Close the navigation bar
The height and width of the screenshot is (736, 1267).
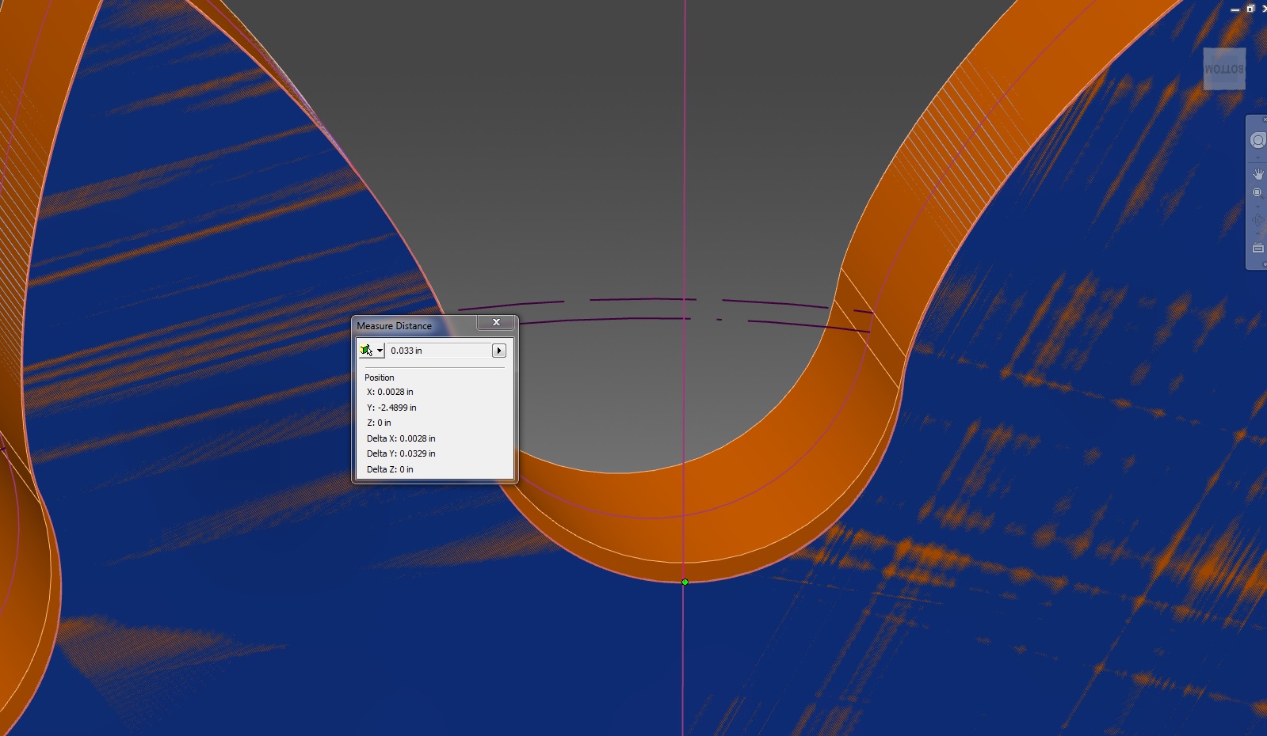1264,120
